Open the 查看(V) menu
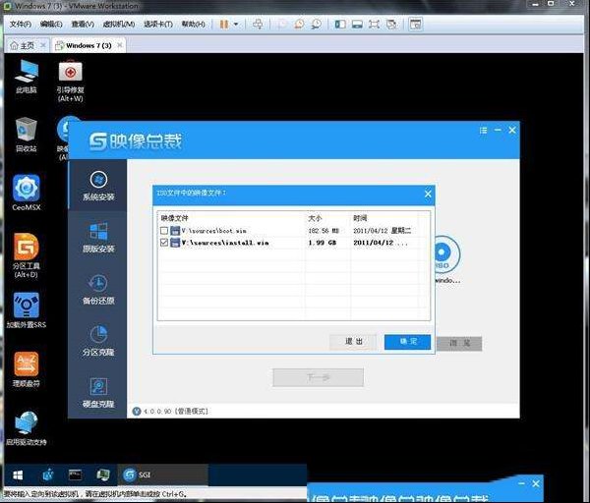 coord(83,25)
